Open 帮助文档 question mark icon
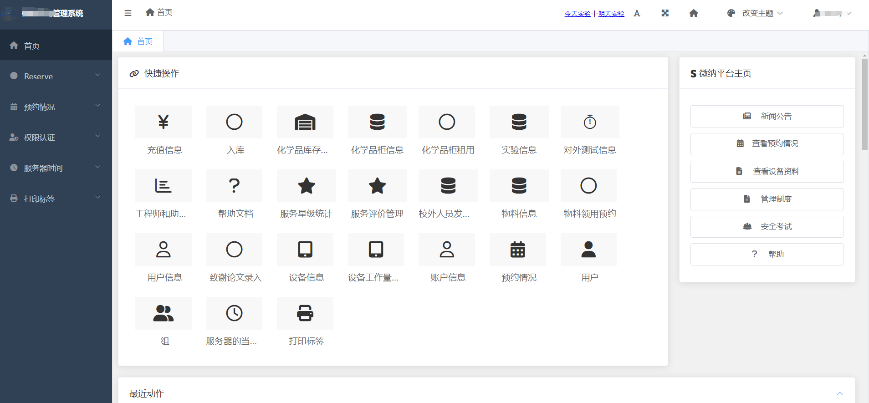869x403 pixels. point(234,186)
